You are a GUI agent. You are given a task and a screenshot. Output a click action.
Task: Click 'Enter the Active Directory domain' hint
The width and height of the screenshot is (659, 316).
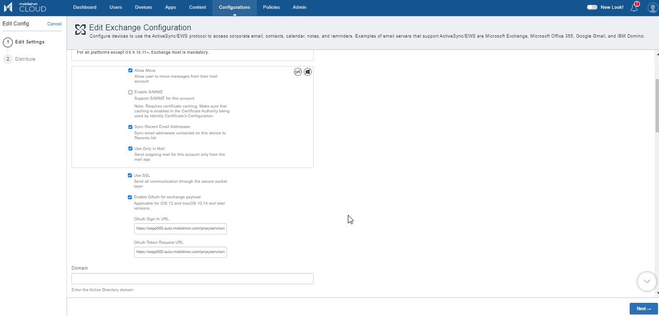pos(102,290)
